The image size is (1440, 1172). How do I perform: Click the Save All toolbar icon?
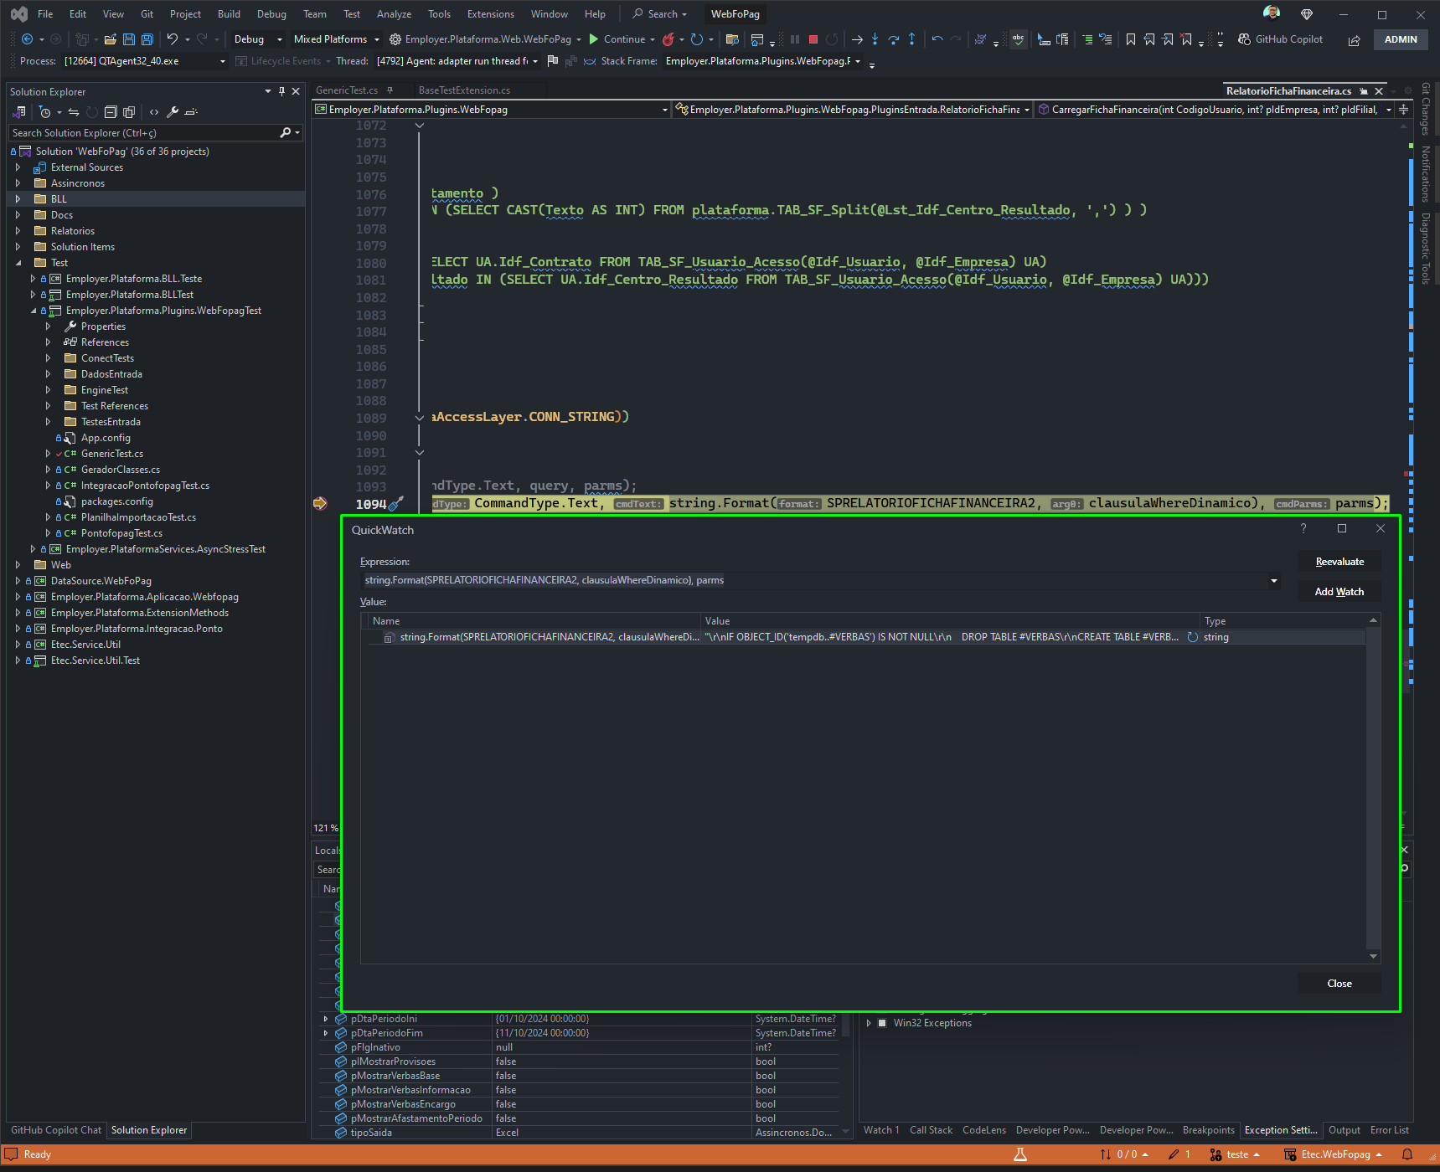pyautogui.click(x=147, y=39)
